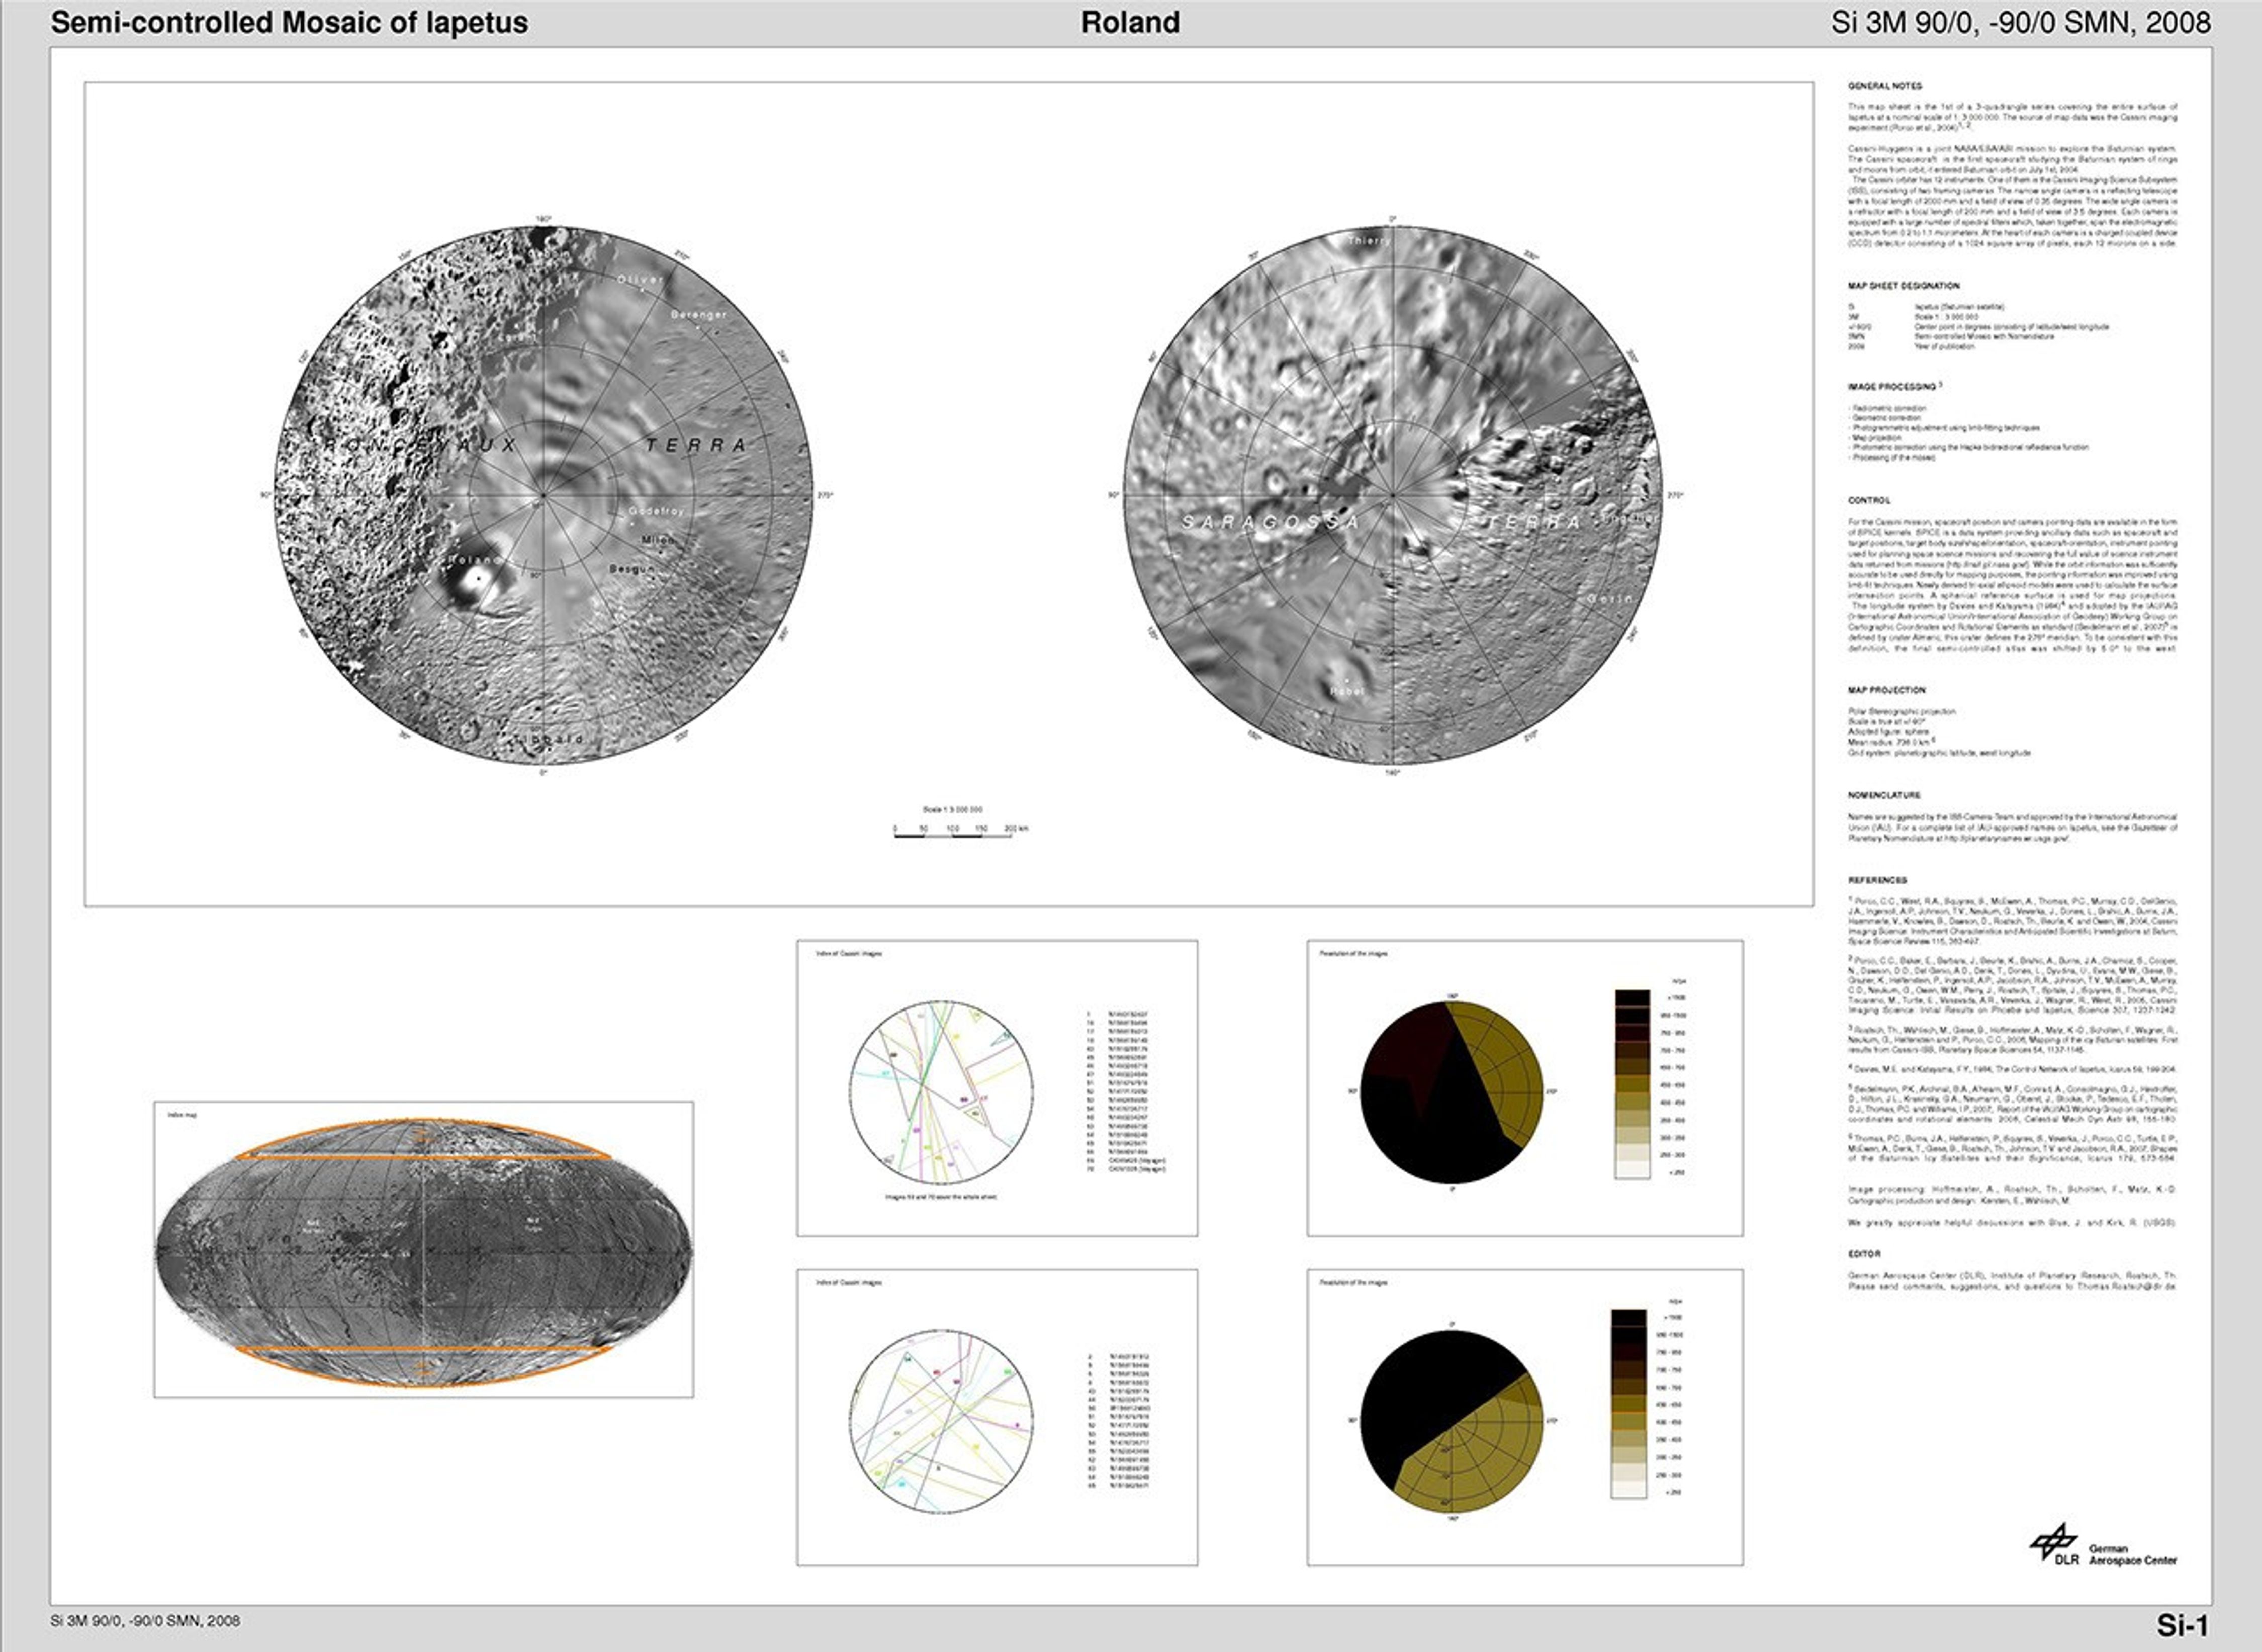
Task: Select the Berenger crater label
Action: tap(699, 315)
